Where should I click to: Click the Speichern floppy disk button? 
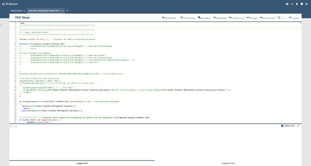click(x=282, y=18)
